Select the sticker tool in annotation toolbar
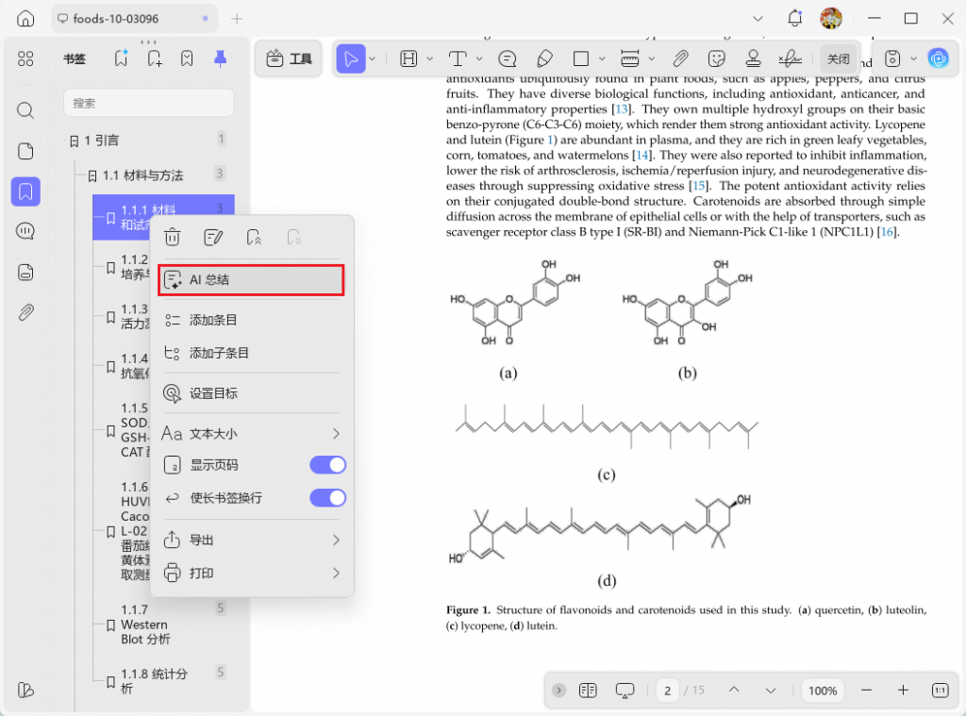 point(717,58)
